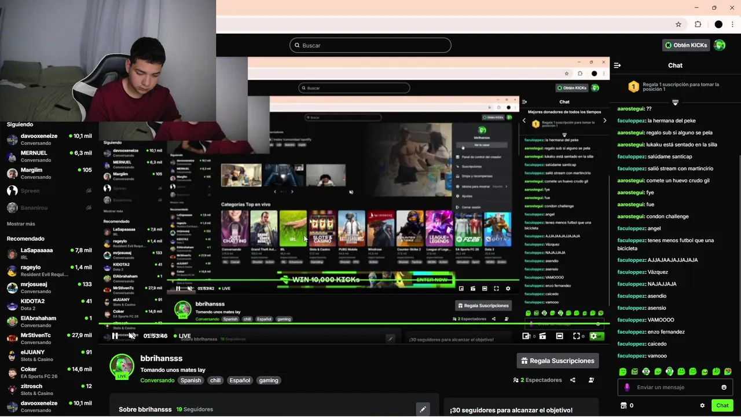741x417 pixels.
Task: Open the Conversando category link
Action: 157,381
